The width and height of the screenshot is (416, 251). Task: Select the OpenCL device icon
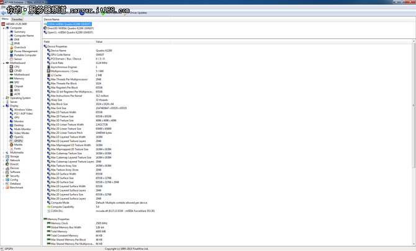pyautogui.click(x=45, y=32)
